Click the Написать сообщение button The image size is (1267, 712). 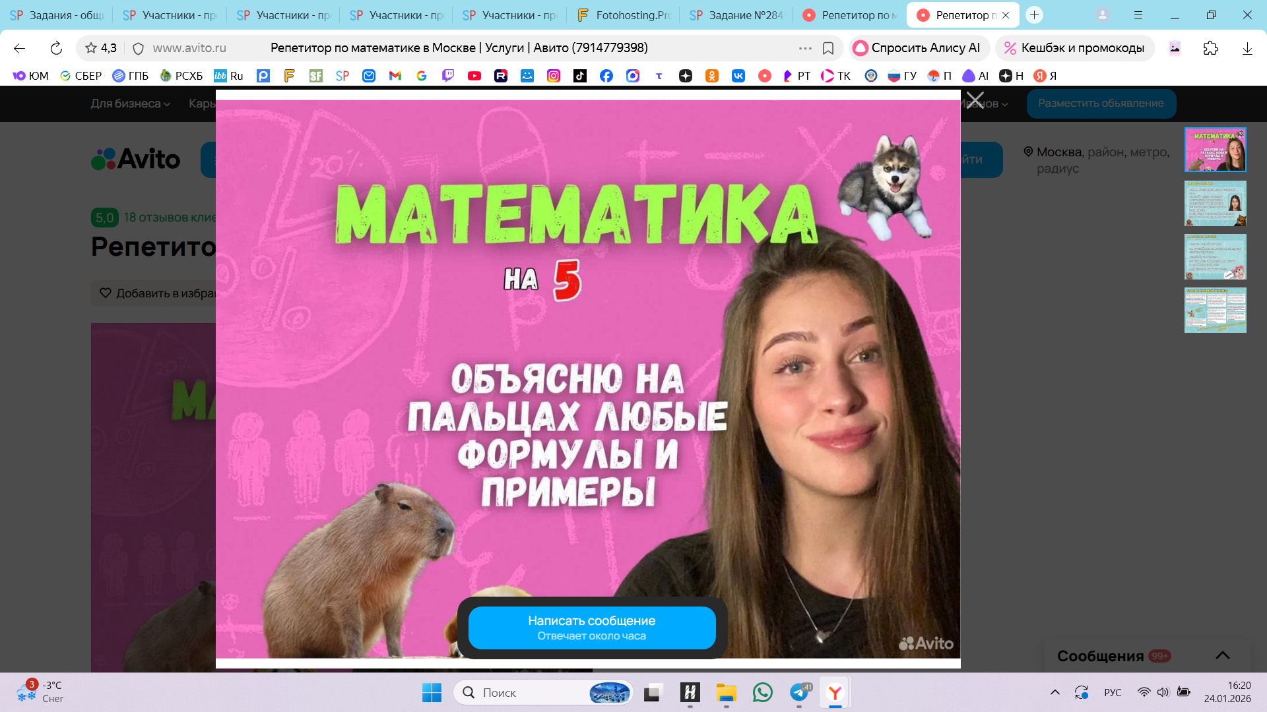point(591,628)
